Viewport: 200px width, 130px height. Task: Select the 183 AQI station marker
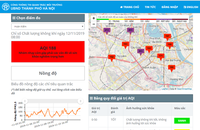(125, 44)
